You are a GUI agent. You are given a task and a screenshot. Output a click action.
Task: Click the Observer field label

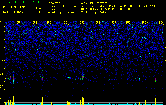(x=54, y=3)
